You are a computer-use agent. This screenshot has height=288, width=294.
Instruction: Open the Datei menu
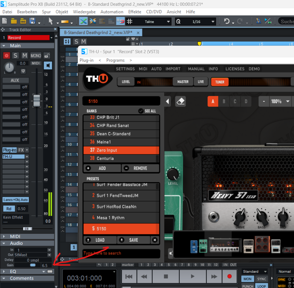tap(7, 12)
